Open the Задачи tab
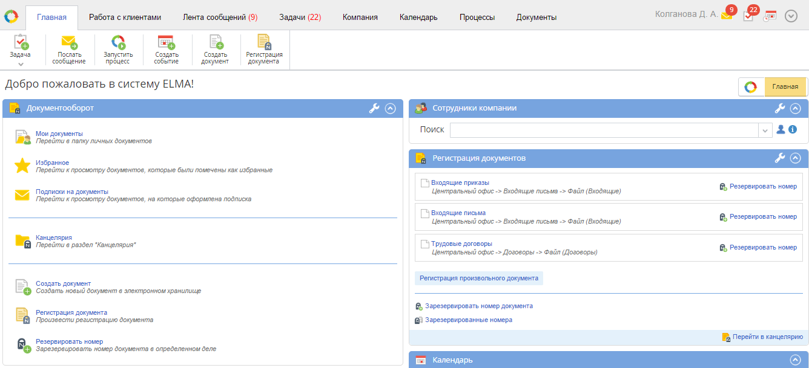The height and width of the screenshot is (368, 809). pyautogui.click(x=300, y=18)
